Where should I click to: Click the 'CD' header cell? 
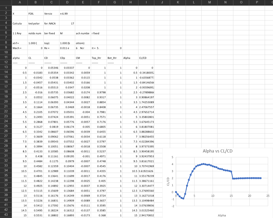click(x=51, y=58)
